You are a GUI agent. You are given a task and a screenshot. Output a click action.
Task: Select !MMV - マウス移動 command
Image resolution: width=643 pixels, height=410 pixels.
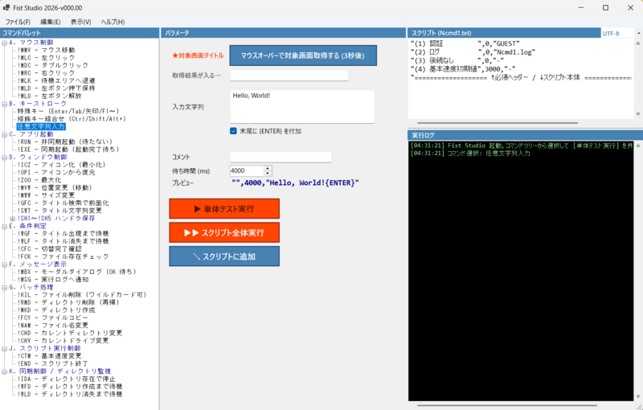pos(47,50)
